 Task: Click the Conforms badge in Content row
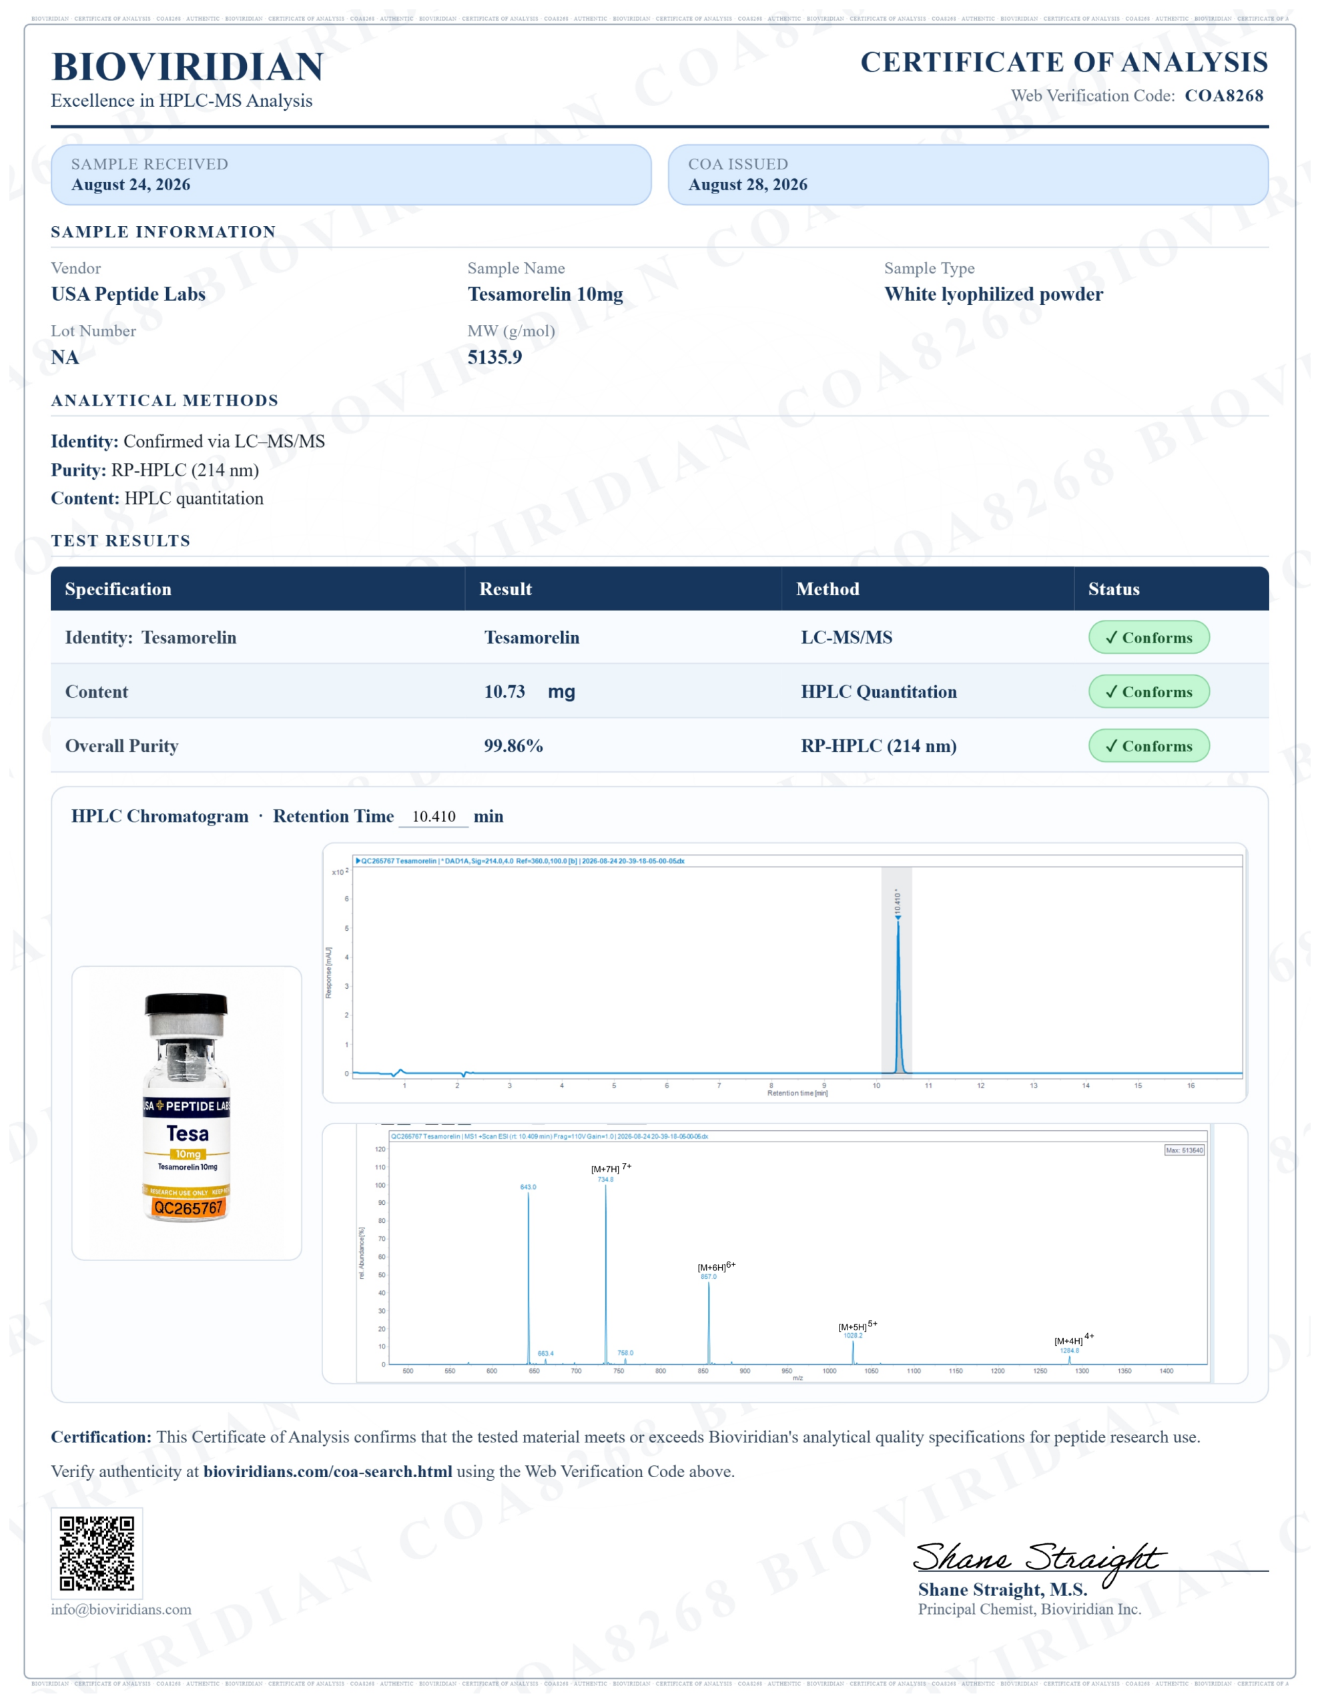(x=1148, y=691)
